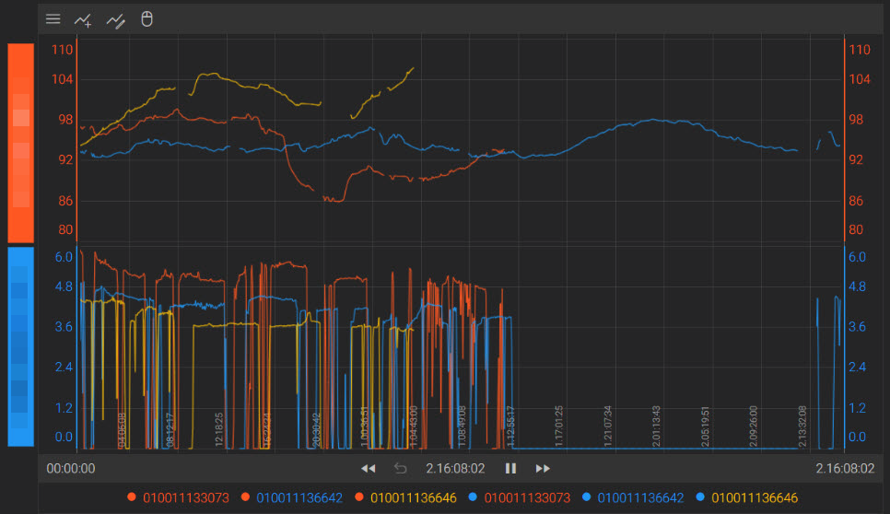
Task: Click the undo/reset arrow in playback bar
Action: pyautogui.click(x=401, y=469)
